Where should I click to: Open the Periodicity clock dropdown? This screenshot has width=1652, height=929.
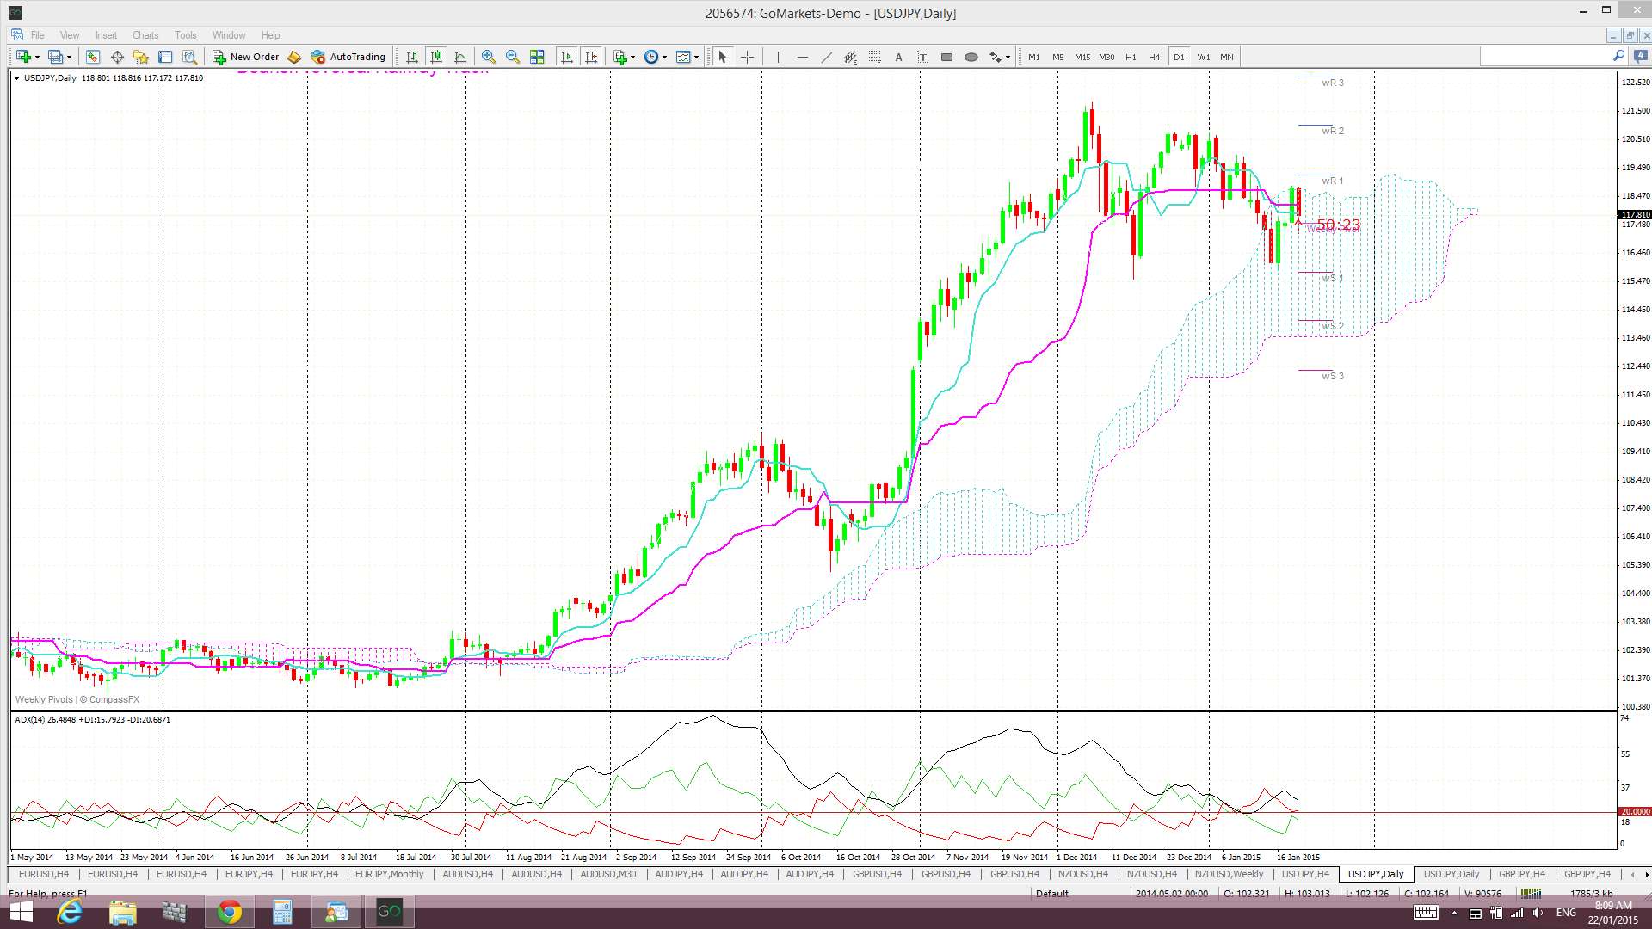[x=652, y=57]
